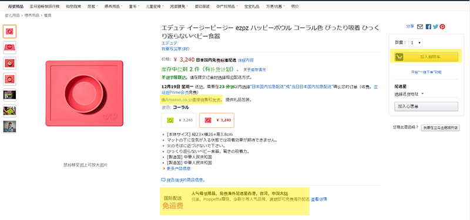Image resolution: width=470 pixels, height=220 pixels.
Task: Click the write-a-review link under the brand name
Action: [175, 49]
